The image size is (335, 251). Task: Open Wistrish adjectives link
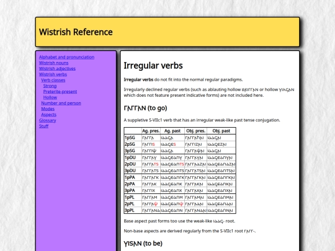57,69
